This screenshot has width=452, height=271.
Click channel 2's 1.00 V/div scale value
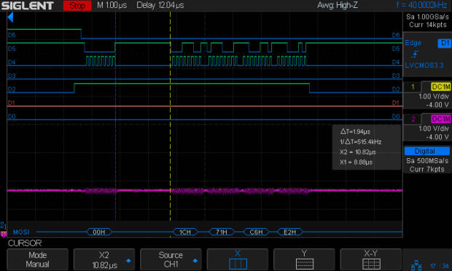[x=434, y=129]
